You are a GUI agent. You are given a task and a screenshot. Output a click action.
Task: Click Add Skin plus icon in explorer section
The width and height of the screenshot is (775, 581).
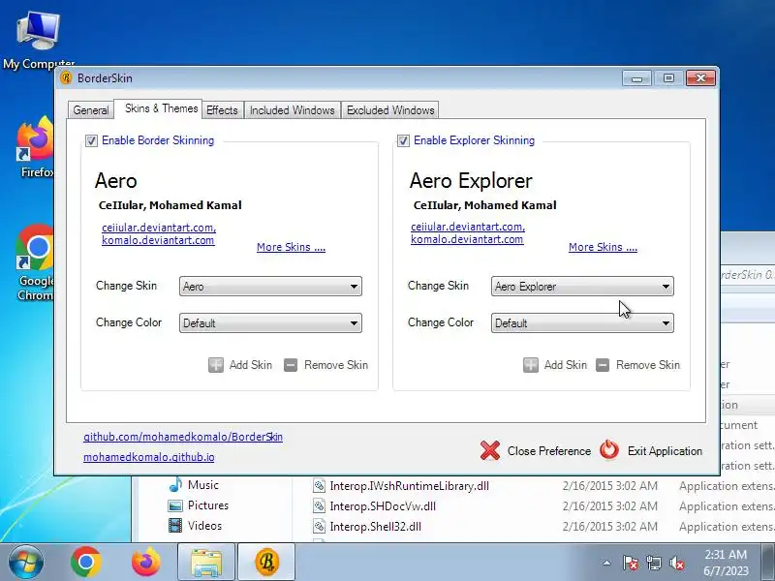coord(531,365)
